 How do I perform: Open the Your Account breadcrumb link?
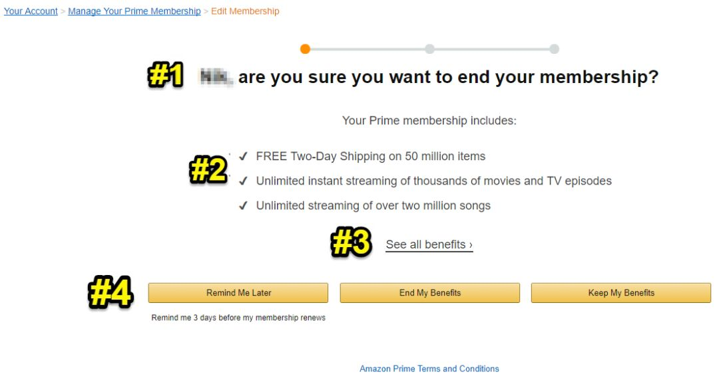pos(31,11)
